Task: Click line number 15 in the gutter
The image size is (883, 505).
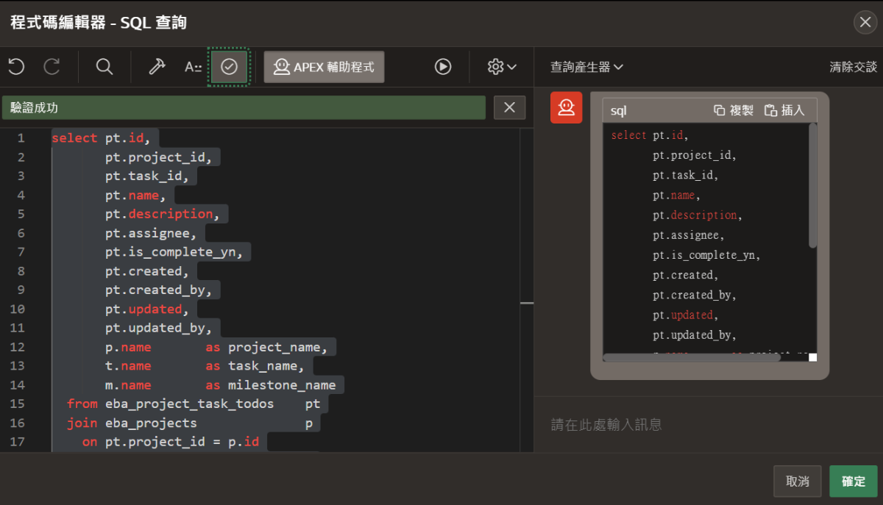Action: (18, 404)
